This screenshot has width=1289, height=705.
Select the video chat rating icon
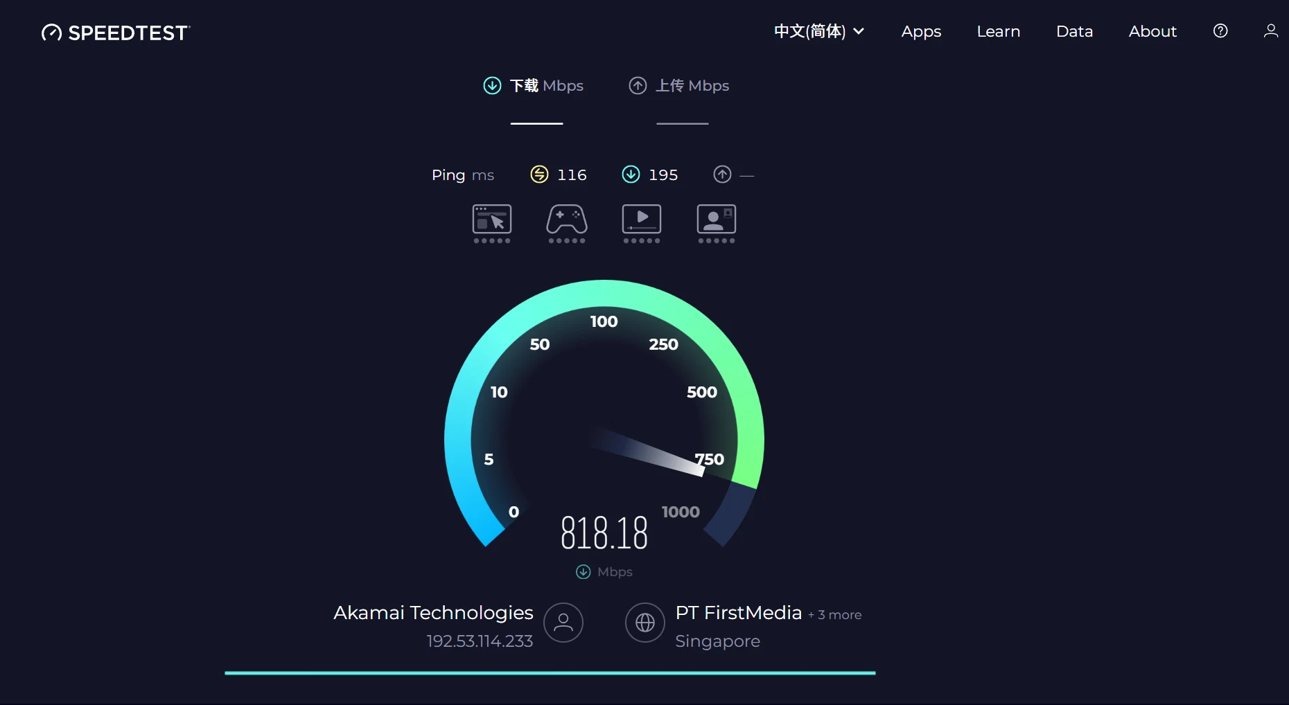pos(716,220)
